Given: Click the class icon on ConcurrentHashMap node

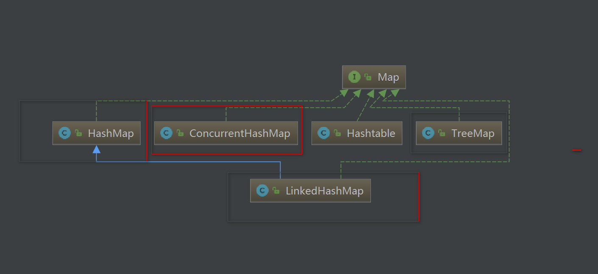Looking at the screenshot, I should pyautogui.click(x=166, y=133).
